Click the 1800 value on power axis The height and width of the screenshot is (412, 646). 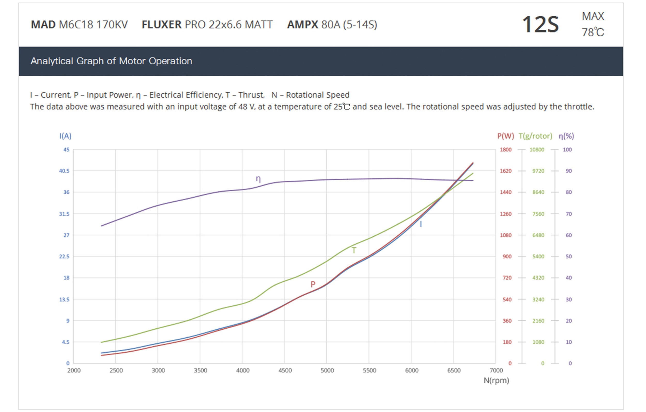505,149
